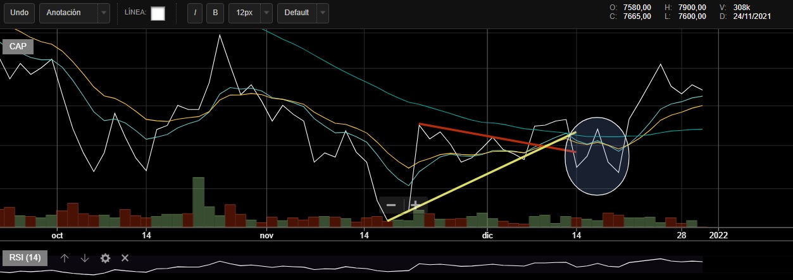Select the closing price value 7665,00

(x=637, y=16)
